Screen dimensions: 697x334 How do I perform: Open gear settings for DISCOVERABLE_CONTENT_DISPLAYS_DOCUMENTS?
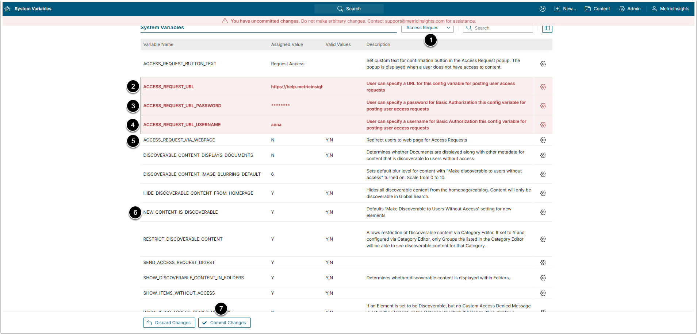pos(543,155)
